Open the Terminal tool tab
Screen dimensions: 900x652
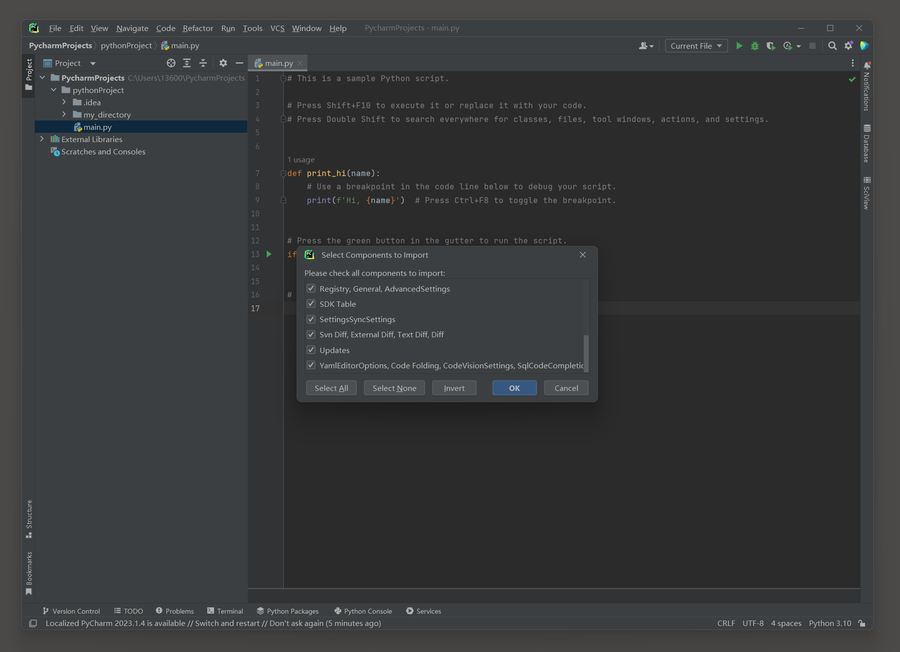(x=225, y=611)
